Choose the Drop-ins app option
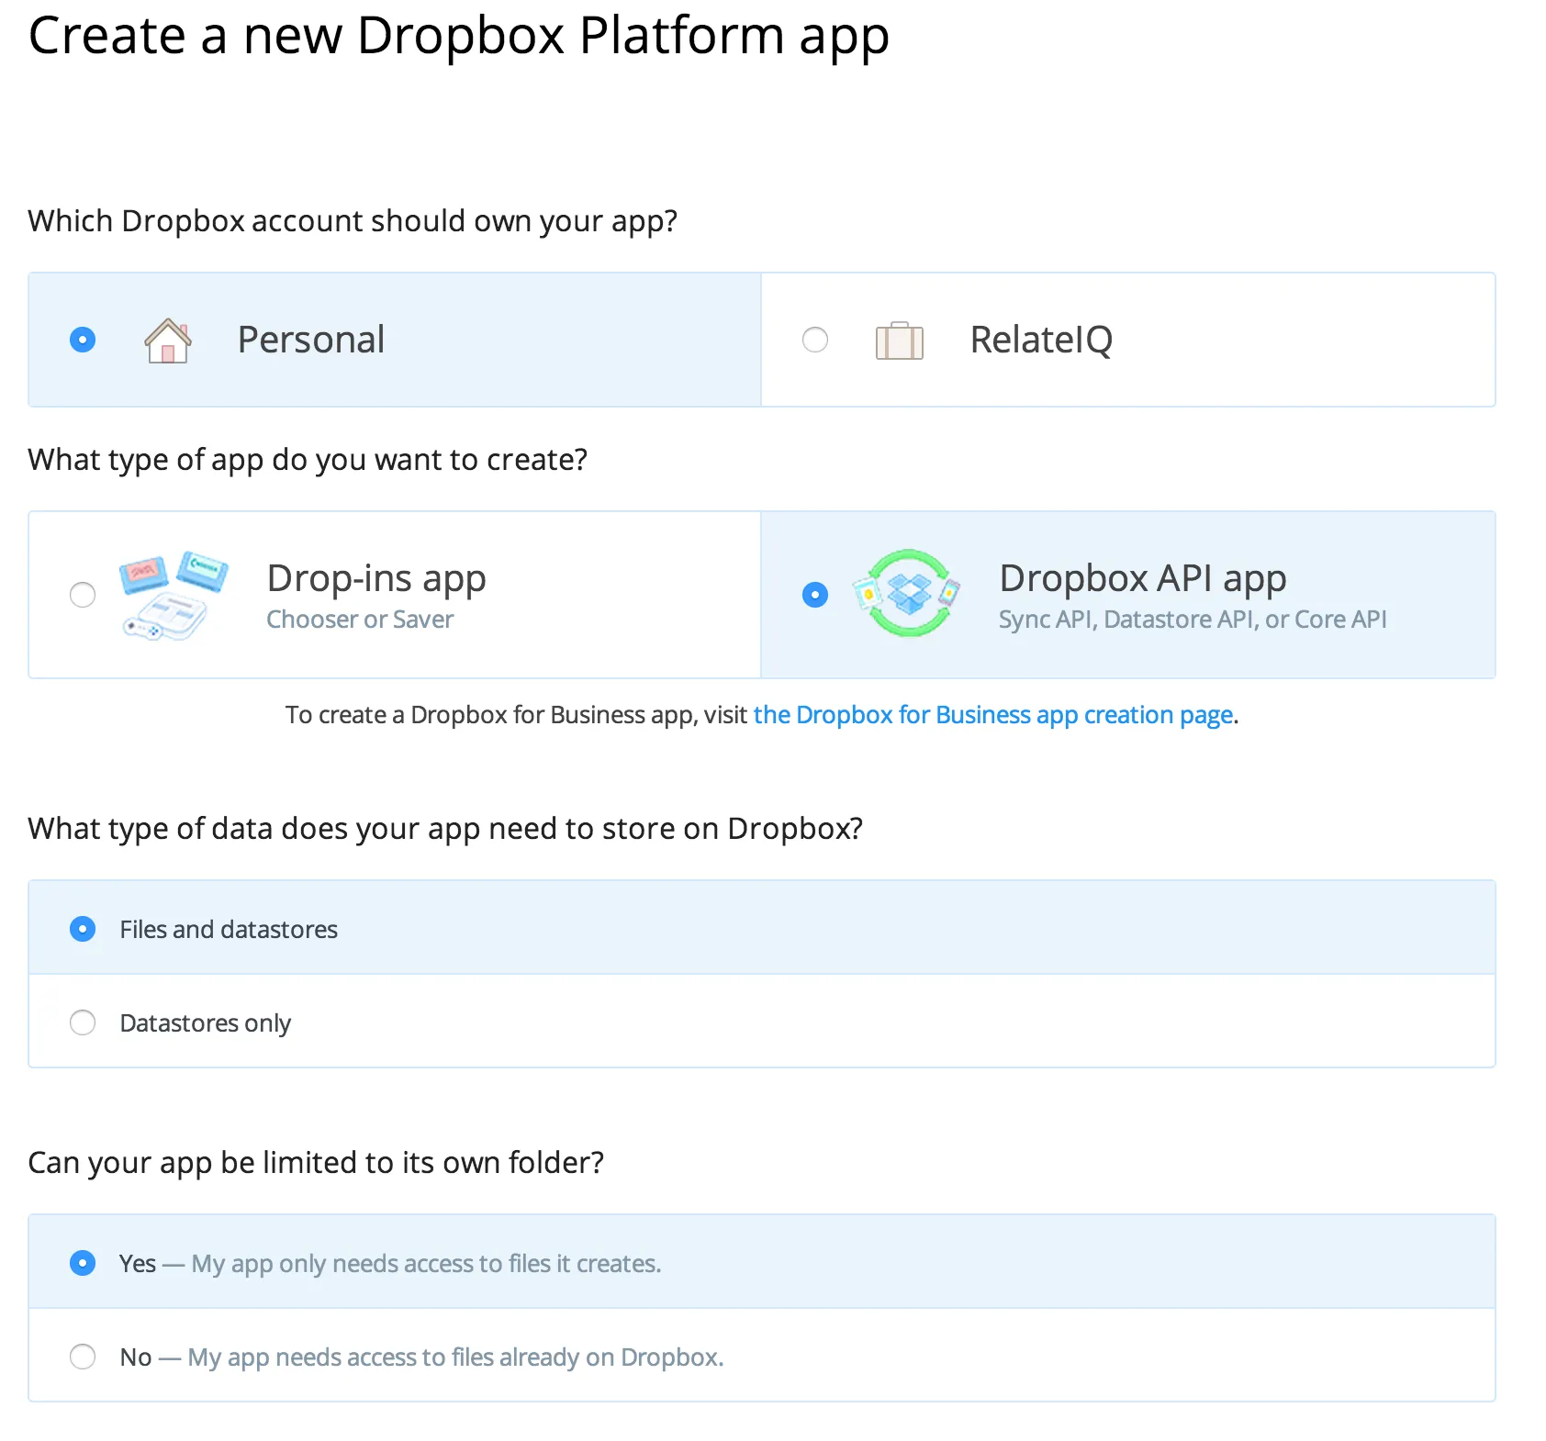 [83, 595]
